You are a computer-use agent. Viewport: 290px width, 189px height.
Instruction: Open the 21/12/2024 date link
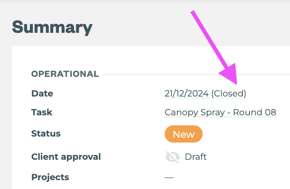point(187,94)
